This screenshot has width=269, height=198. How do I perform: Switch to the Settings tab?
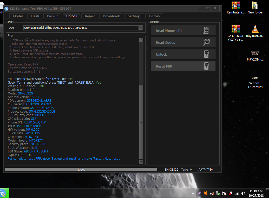(x=134, y=16)
